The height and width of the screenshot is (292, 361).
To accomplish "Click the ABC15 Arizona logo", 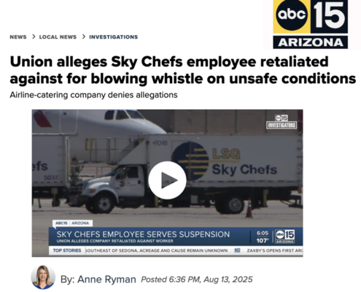I will 311,24.
